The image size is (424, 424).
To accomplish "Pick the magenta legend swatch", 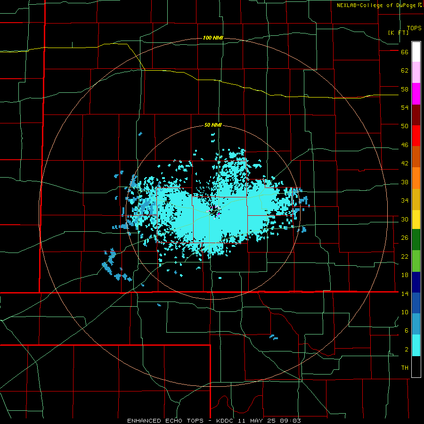I will [x=416, y=94].
